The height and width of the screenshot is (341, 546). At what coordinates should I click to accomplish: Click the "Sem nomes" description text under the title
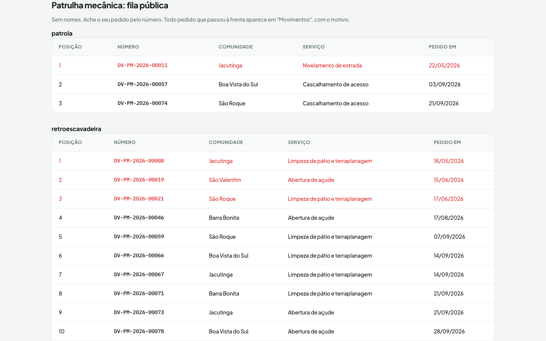(x=201, y=20)
